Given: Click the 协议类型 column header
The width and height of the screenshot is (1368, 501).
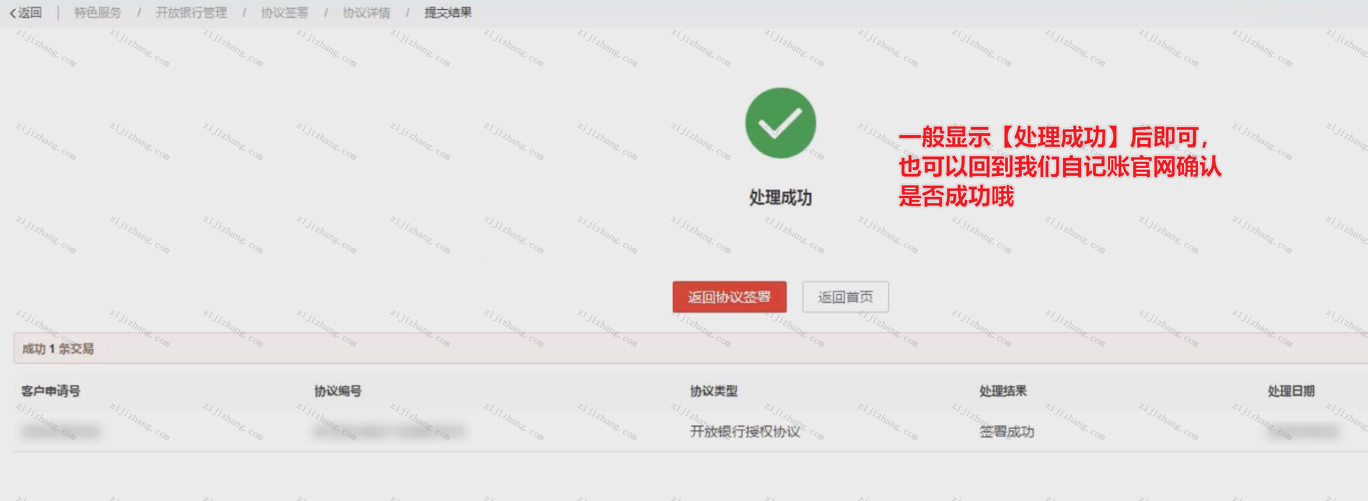Looking at the screenshot, I should [713, 391].
